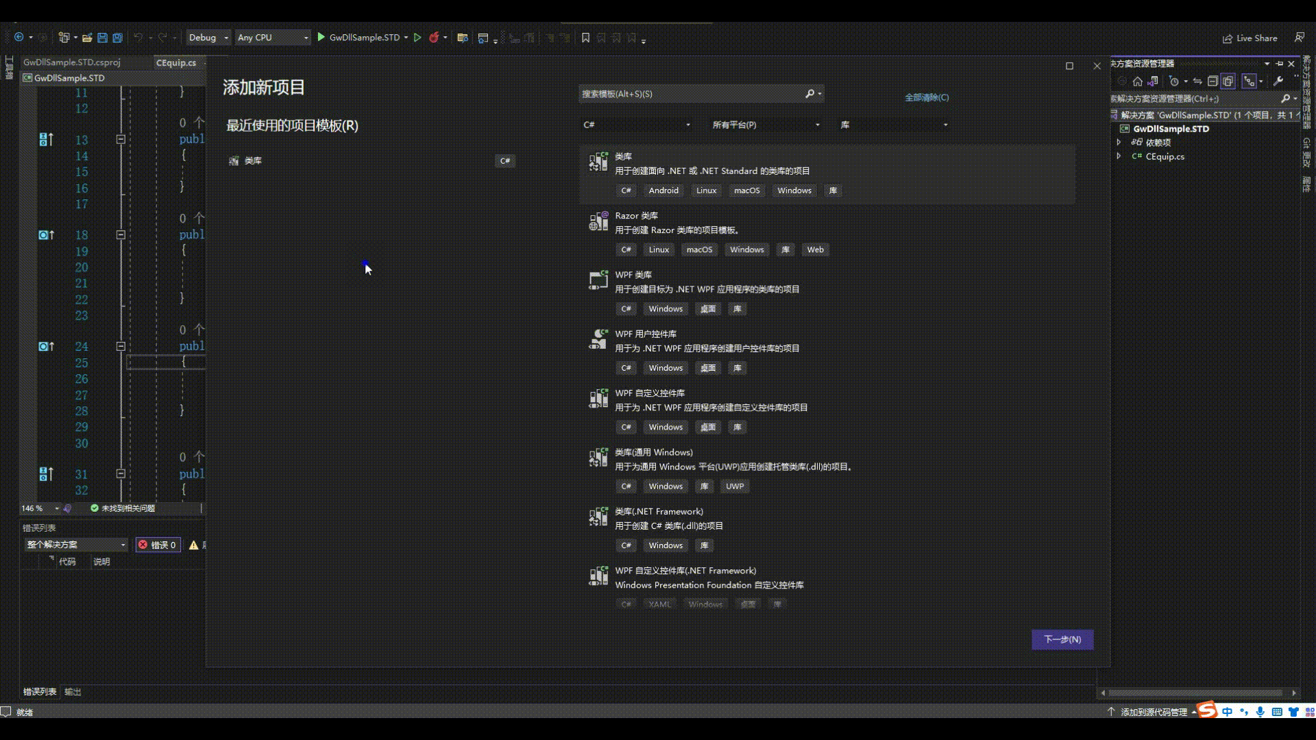Image resolution: width=1316 pixels, height=740 pixels.
Task: Click the Hot Reload flame icon
Action: (x=434, y=38)
